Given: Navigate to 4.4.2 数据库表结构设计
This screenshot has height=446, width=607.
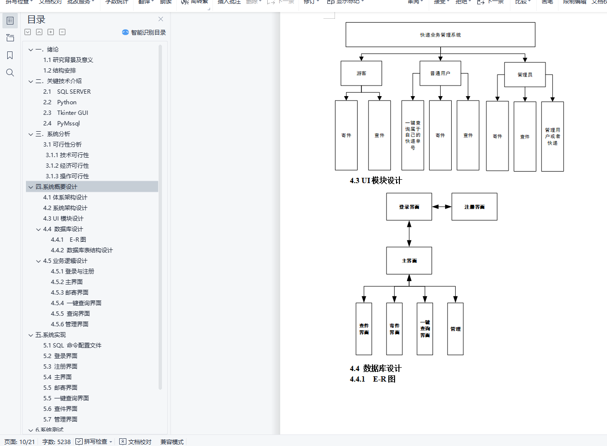Looking at the screenshot, I should (x=82, y=250).
